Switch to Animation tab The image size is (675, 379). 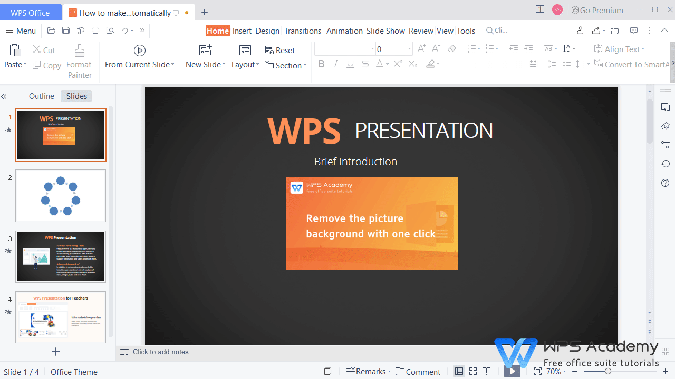click(344, 31)
